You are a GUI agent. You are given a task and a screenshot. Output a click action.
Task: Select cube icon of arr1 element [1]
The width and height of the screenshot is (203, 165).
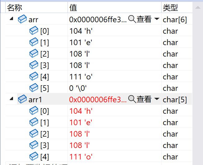[x=34, y=122]
